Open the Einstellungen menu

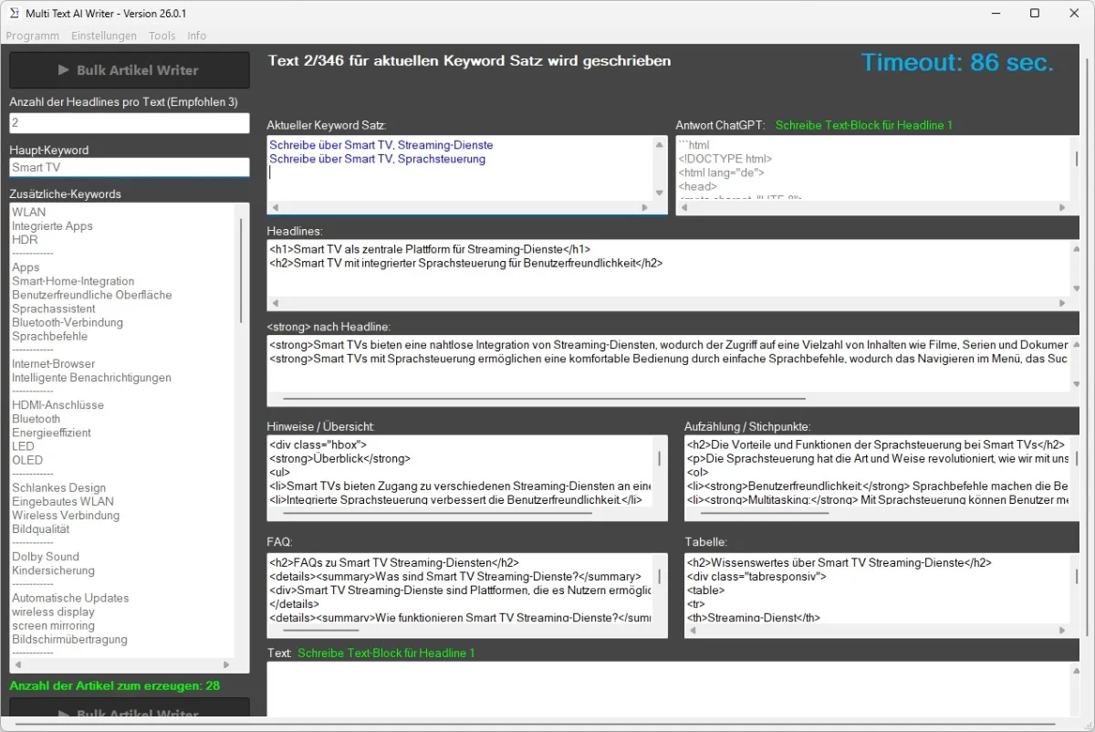104,36
